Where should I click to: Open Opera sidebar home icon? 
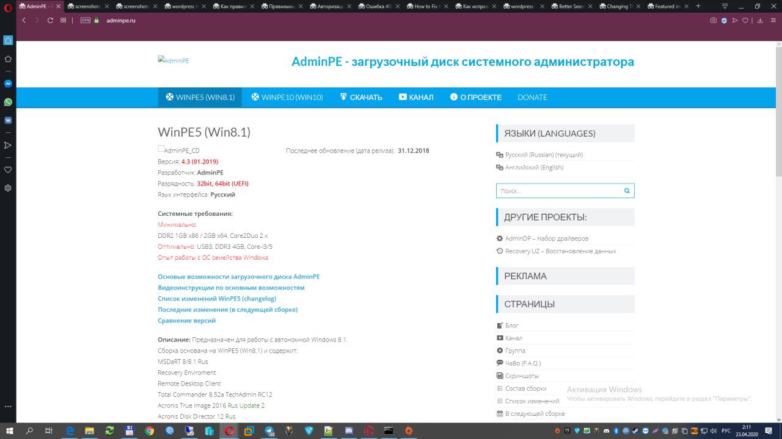[8, 40]
